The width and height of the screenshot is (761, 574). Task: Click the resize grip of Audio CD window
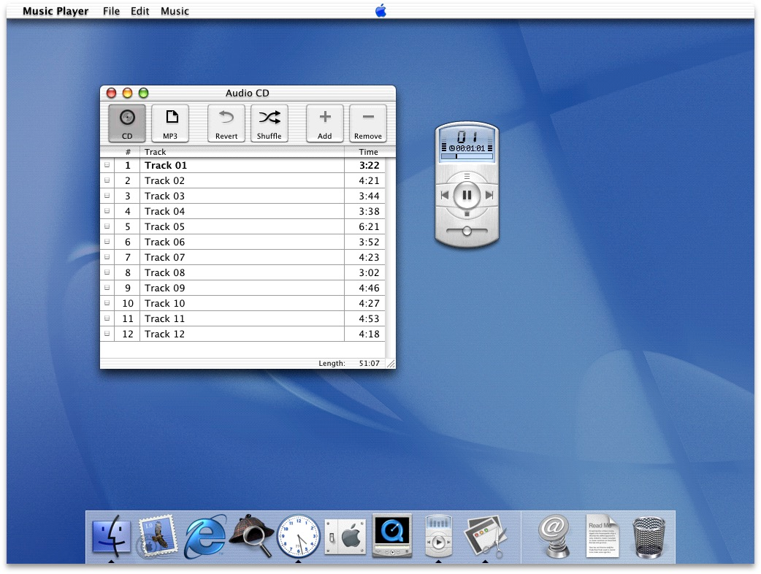coord(390,364)
